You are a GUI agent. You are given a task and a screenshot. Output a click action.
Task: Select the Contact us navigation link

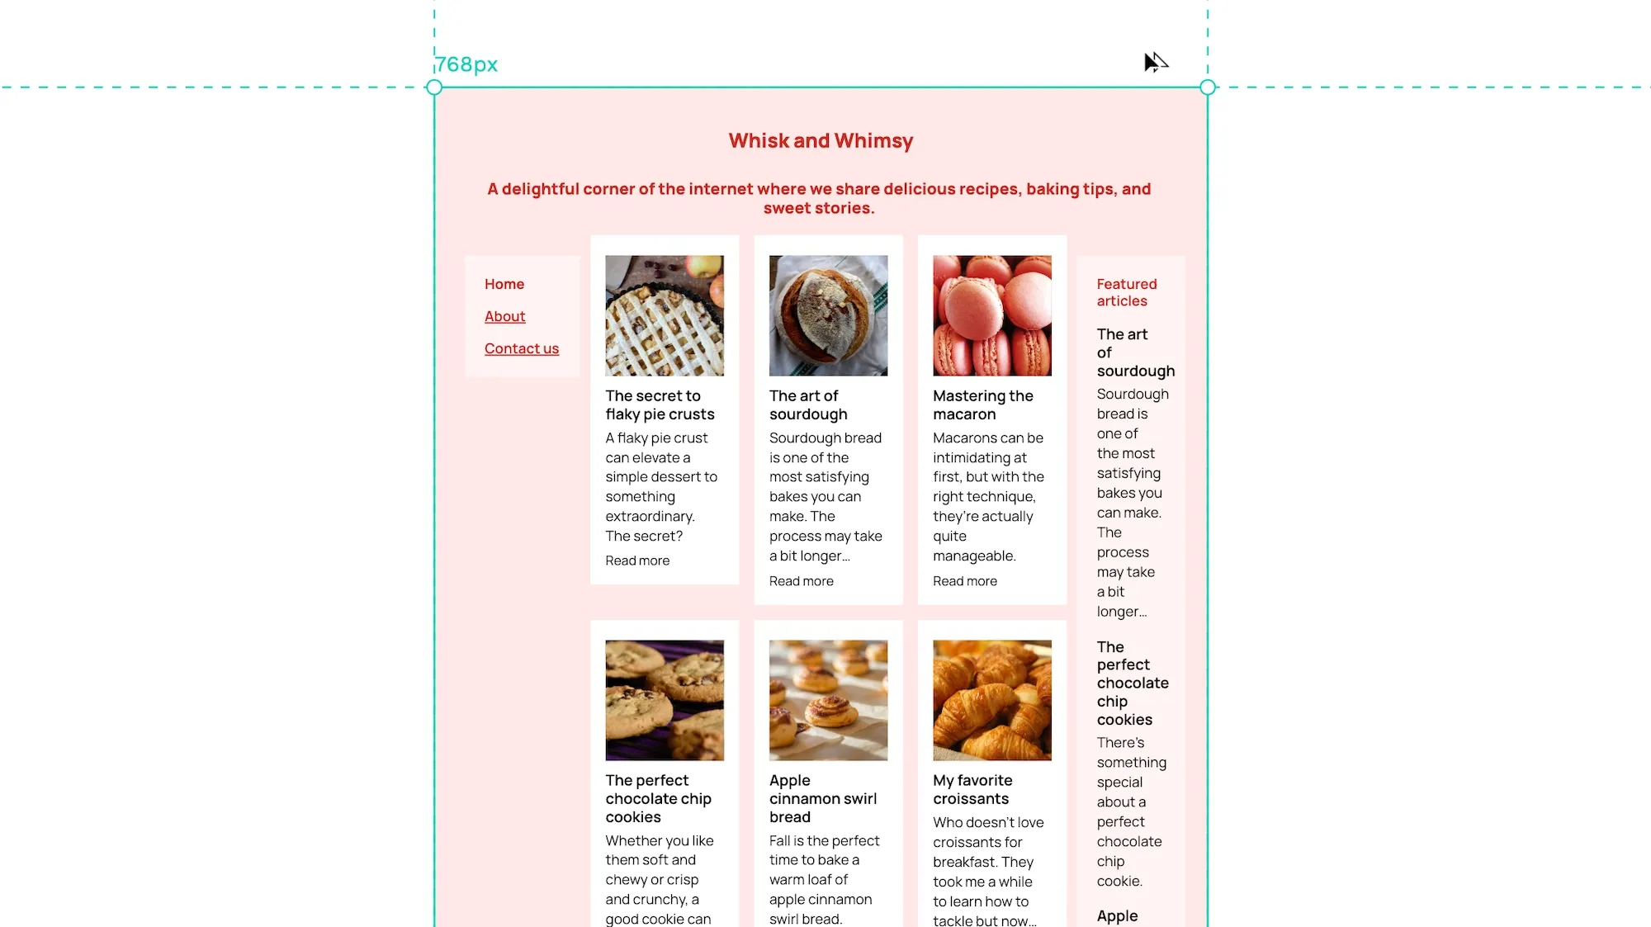pos(522,349)
